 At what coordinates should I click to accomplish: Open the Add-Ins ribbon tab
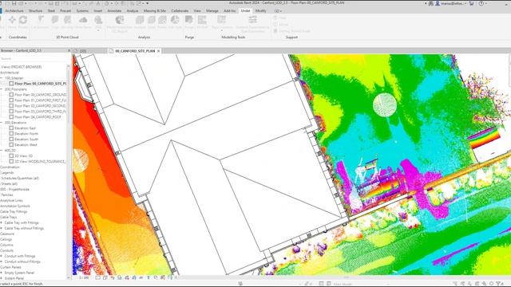coord(230,10)
